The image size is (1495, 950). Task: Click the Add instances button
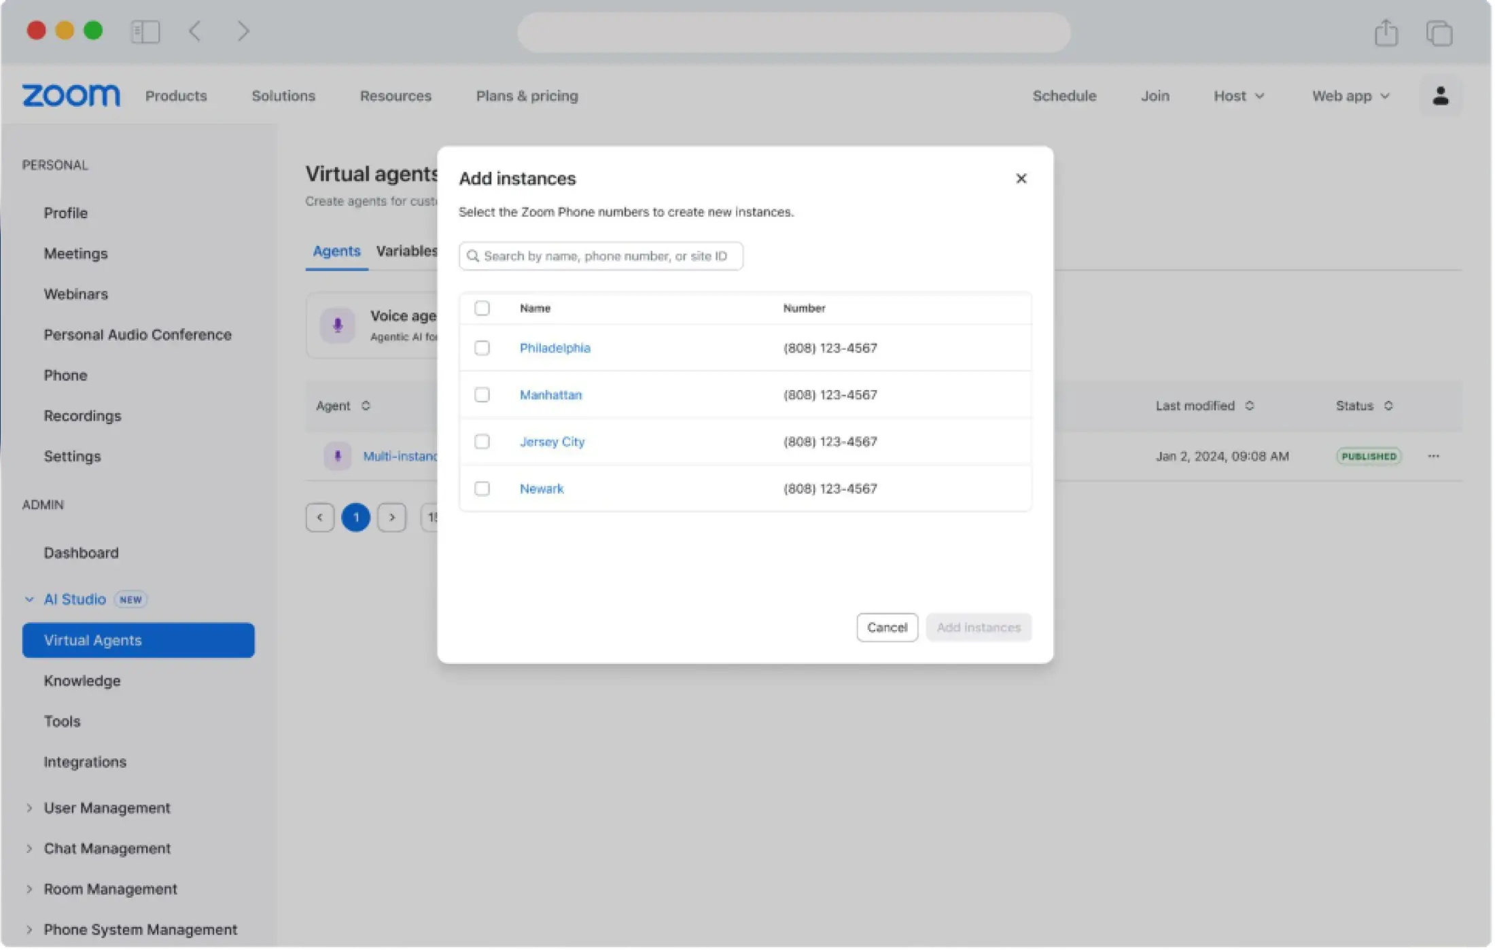(x=979, y=627)
